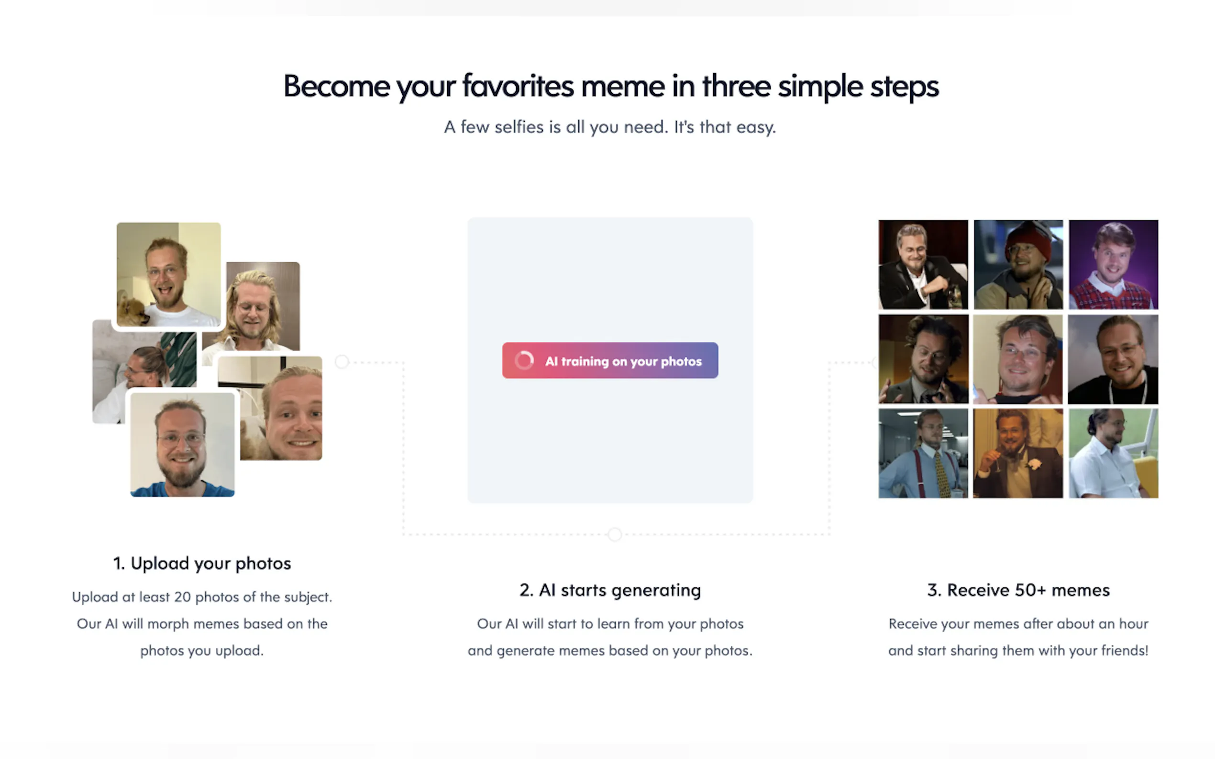Select the wild-hair gesturing hands meme
This screenshot has width=1215, height=759.
point(923,359)
